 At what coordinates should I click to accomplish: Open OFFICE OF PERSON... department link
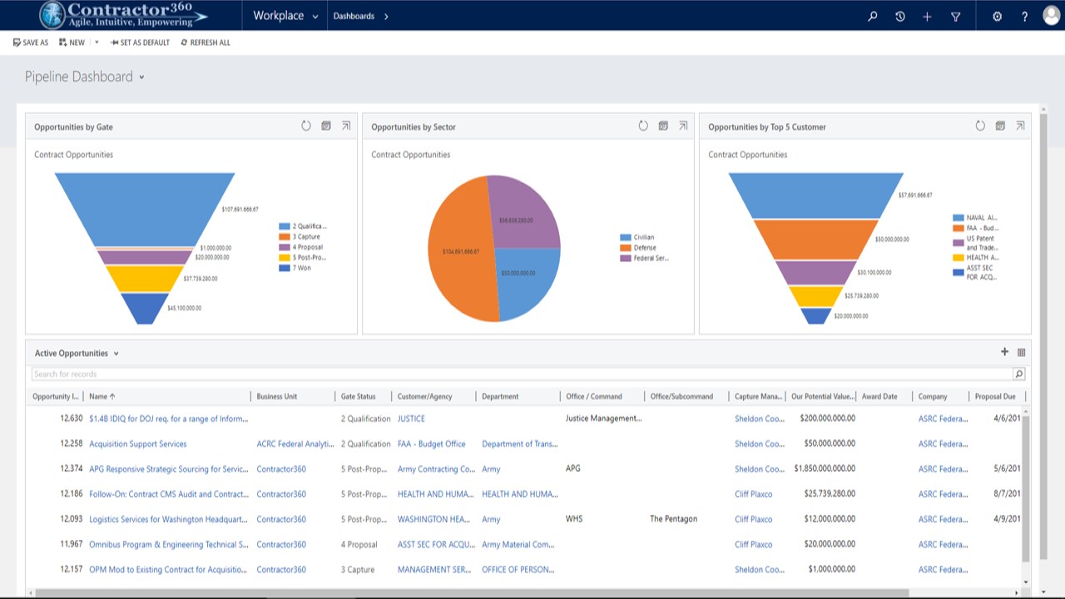518,570
